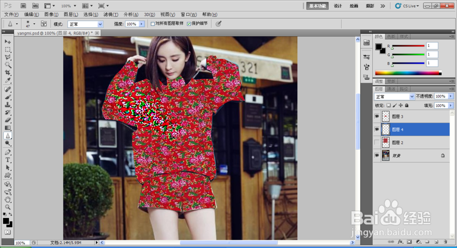Select the Crop tool
This screenshot has width=457, height=248.
8,73
